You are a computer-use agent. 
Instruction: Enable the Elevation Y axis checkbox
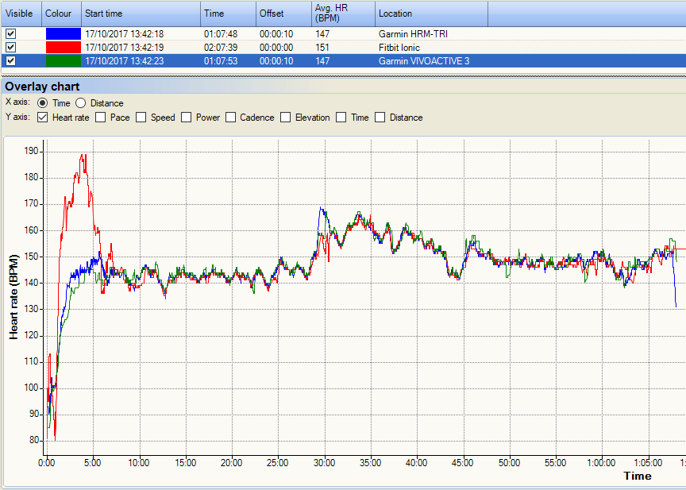click(x=286, y=118)
